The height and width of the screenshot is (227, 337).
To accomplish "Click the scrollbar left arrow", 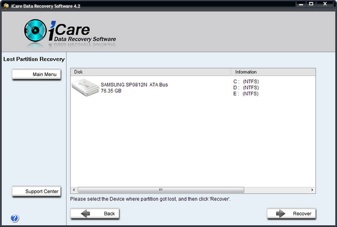I will coord(74,190).
